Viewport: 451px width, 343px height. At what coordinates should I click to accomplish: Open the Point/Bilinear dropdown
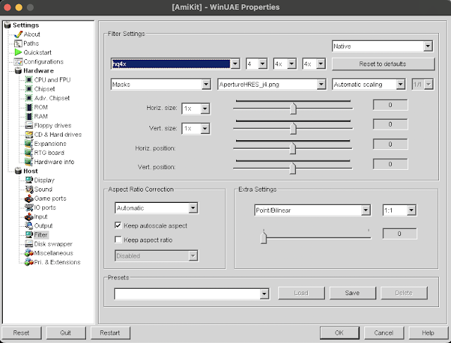tap(366, 210)
